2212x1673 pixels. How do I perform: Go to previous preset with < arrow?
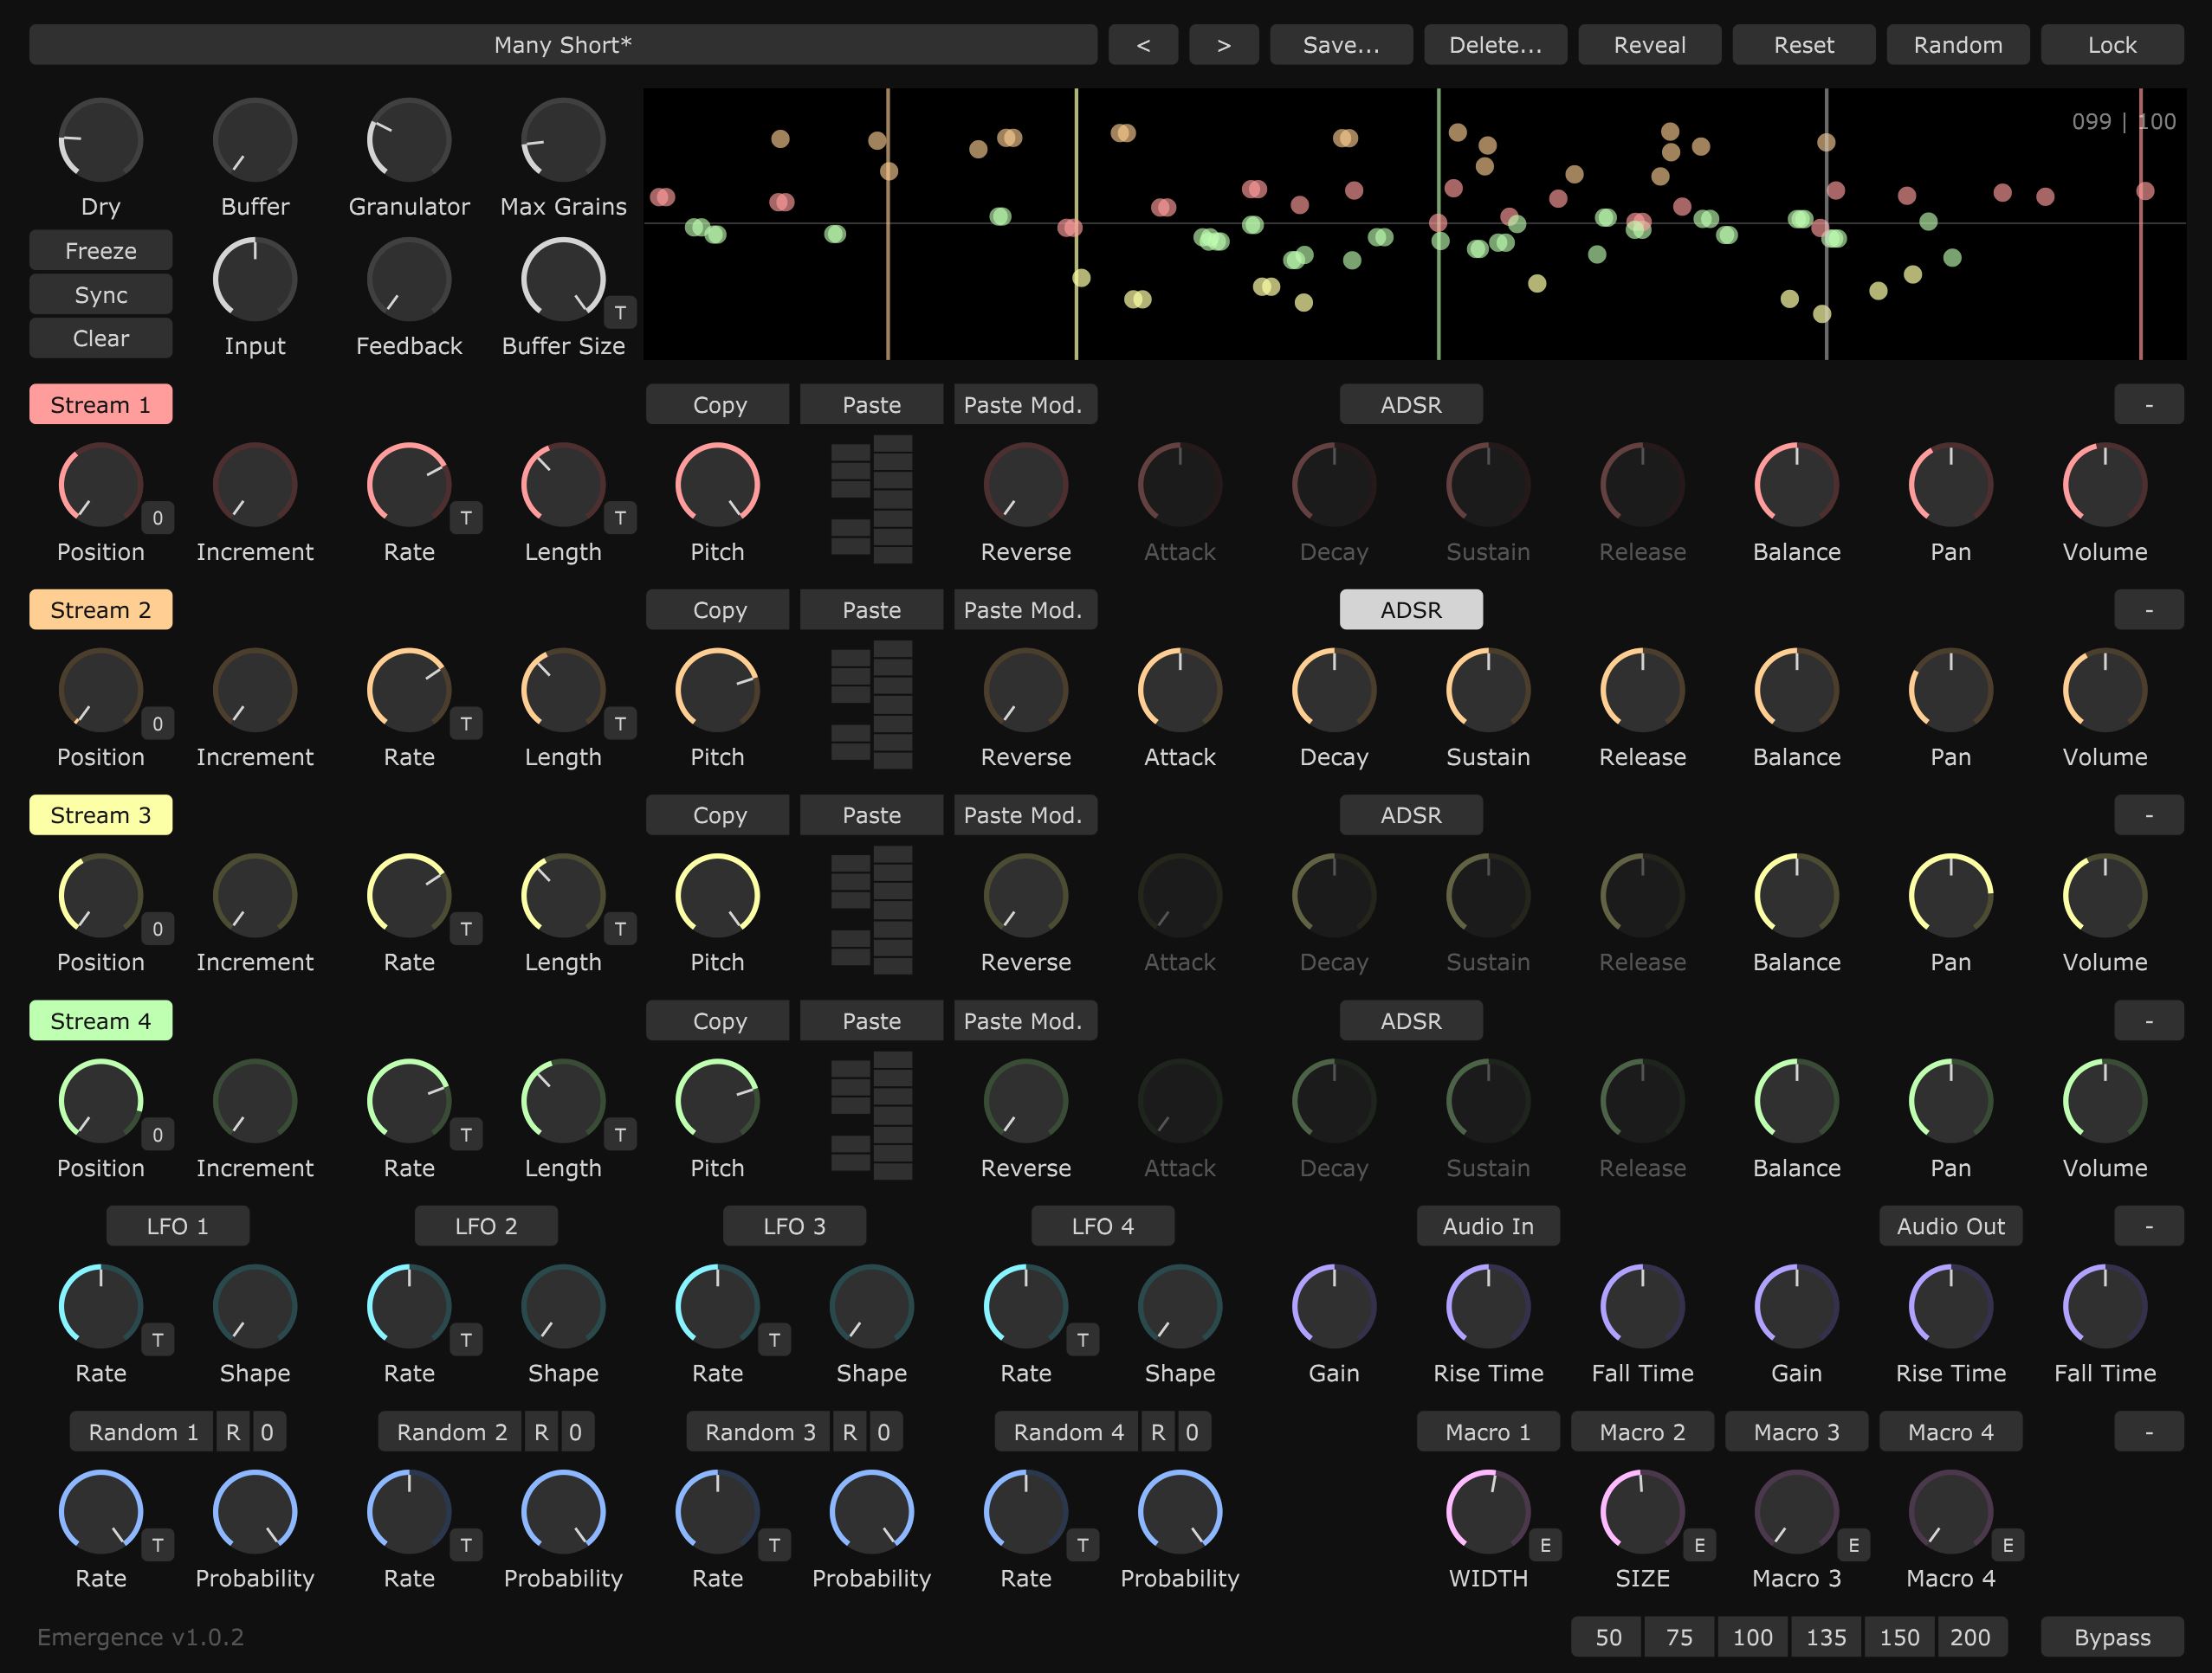[1143, 45]
